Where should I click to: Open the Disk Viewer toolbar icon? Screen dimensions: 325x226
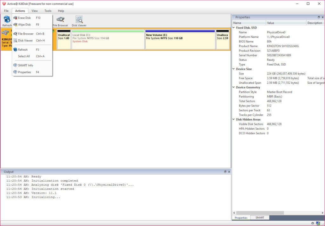tap(79, 21)
